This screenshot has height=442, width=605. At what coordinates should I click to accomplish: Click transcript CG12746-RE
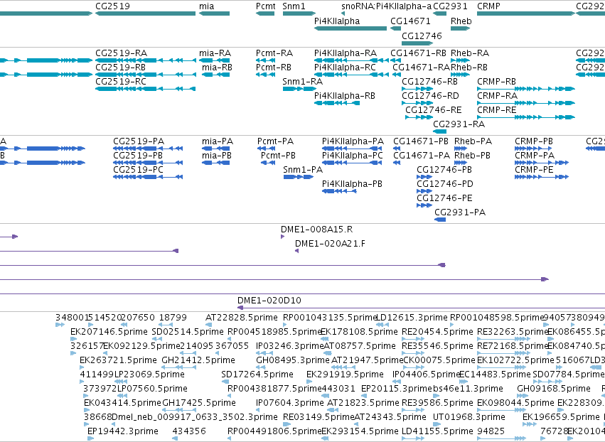[419, 117]
